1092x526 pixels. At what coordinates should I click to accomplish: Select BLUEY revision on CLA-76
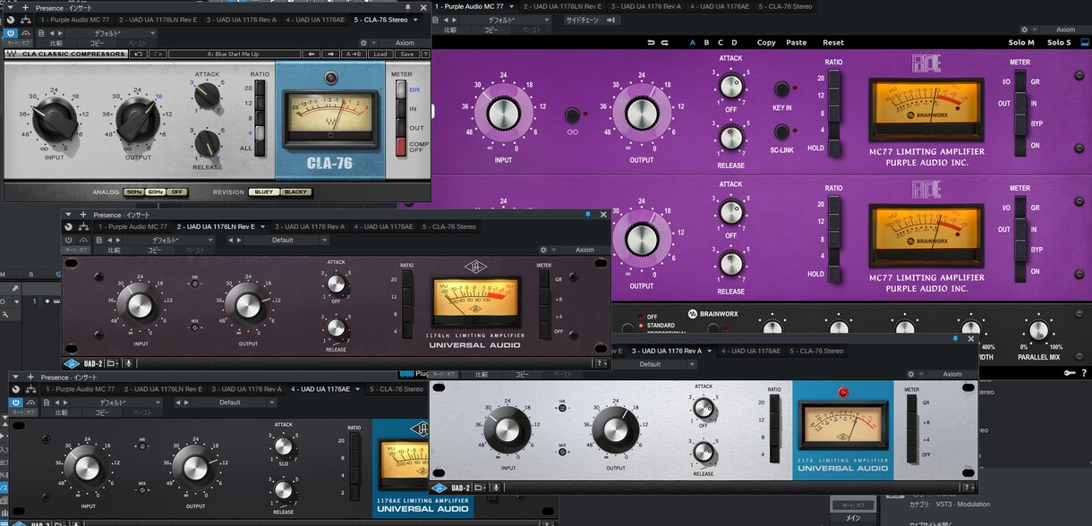pos(265,192)
